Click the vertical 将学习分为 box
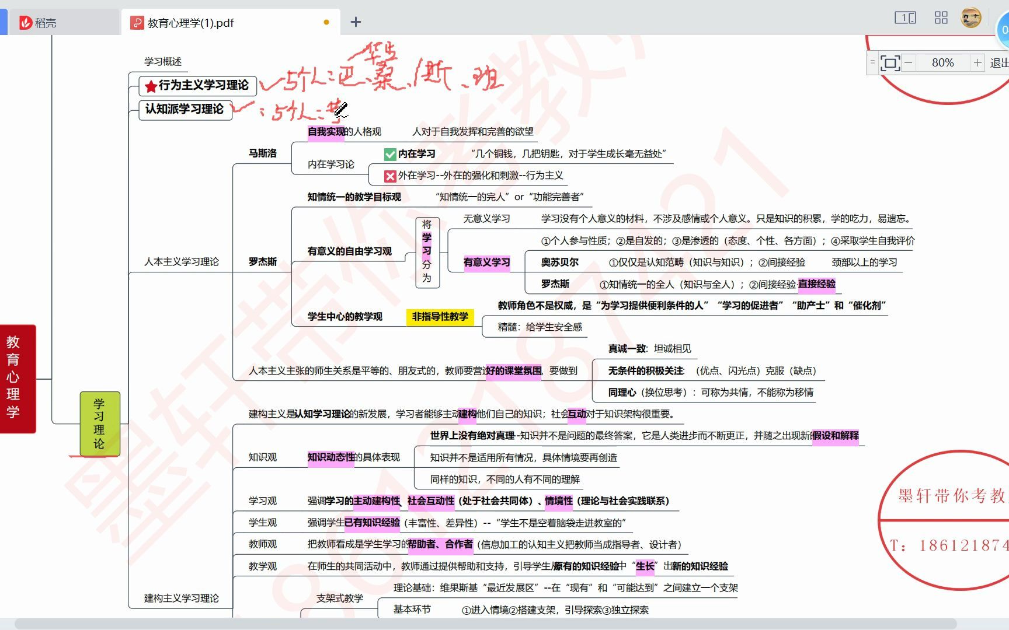 click(x=427, y=251)
